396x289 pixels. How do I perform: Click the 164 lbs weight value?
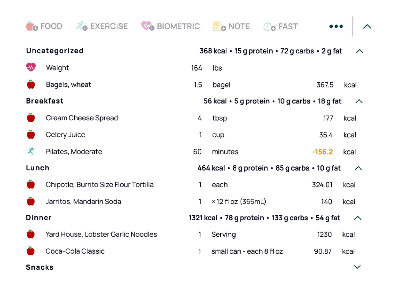click(197, 68)
